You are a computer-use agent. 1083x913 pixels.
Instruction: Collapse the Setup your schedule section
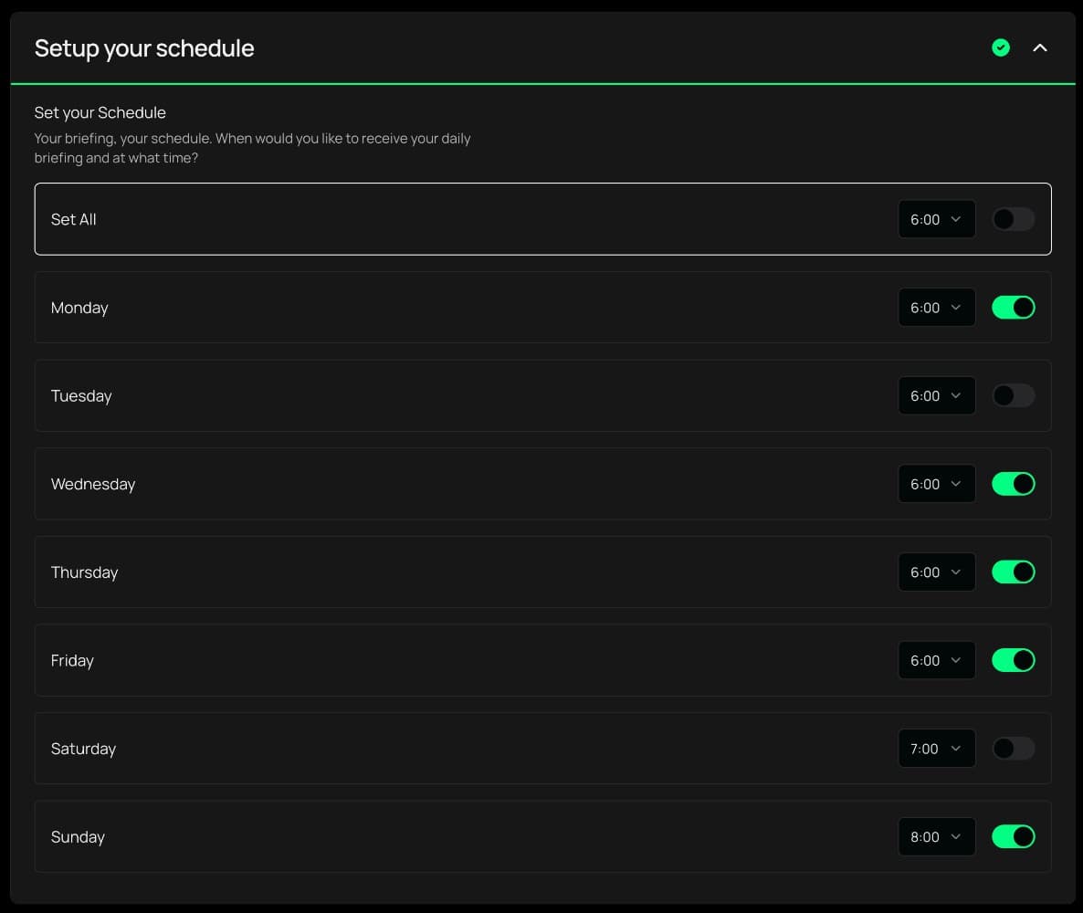(1039, 47)
